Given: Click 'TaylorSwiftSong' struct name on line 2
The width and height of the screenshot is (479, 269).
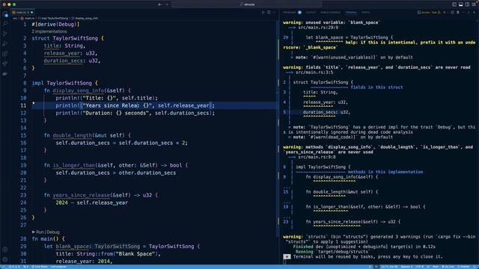Looking at the screenshot, I should (75, 38).
